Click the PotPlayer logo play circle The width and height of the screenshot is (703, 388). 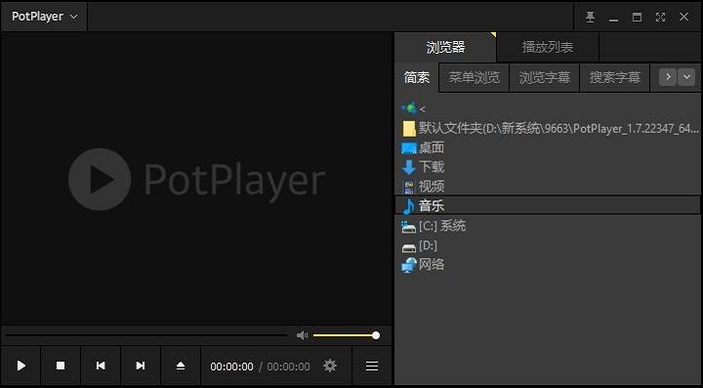pos(100,180)
